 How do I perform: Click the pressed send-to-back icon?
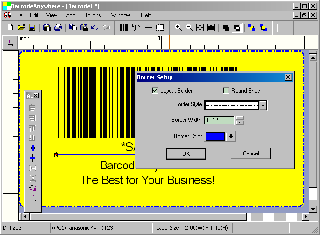(x=237, y=28)
